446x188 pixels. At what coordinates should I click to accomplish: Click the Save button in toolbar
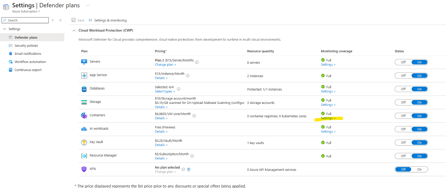click(78, 20)
